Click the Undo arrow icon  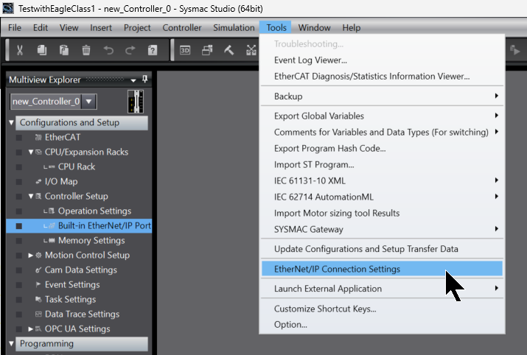point(108,50)
